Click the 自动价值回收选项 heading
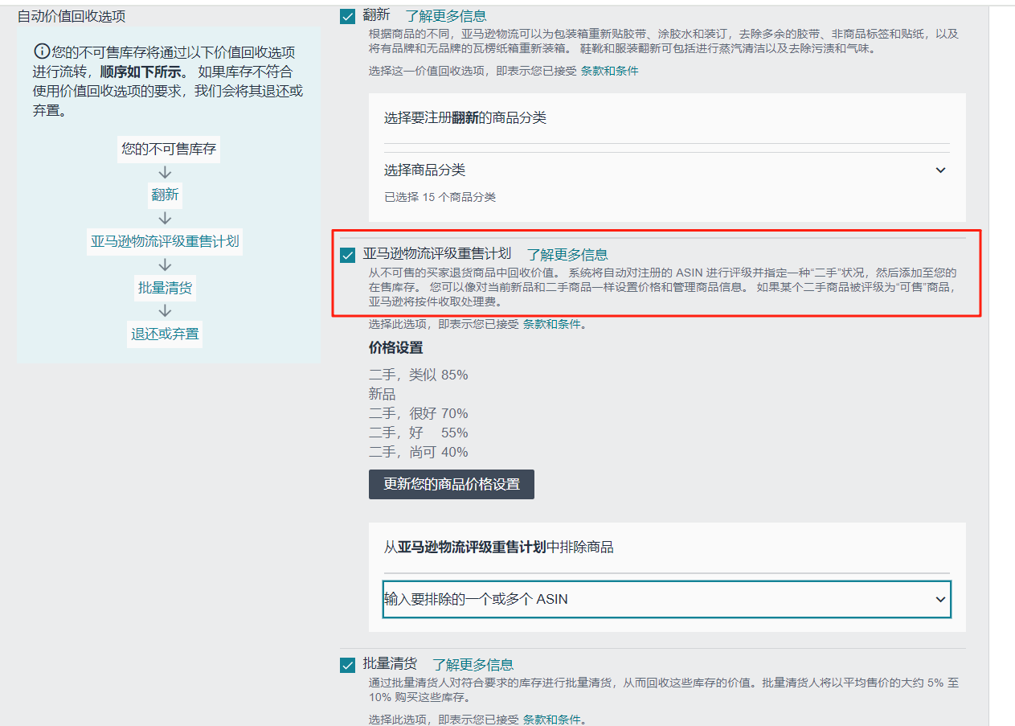This screenshot has width=1015, height=726. tap(72, 16)
